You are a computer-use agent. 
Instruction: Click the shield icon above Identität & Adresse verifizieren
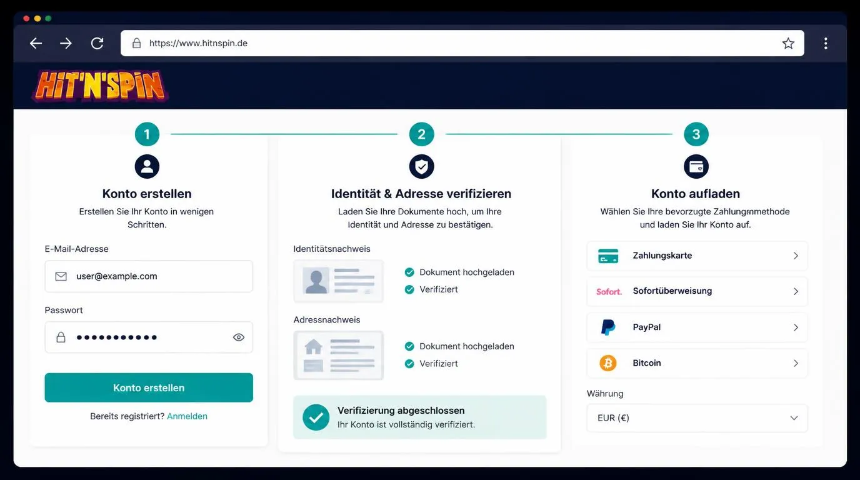[421, 166]
